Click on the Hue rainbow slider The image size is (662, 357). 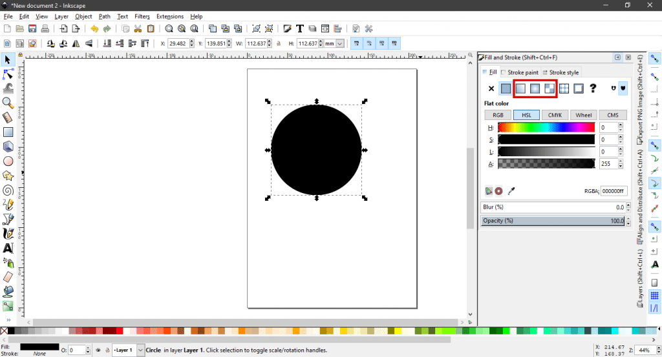click(x=546, y=127)
